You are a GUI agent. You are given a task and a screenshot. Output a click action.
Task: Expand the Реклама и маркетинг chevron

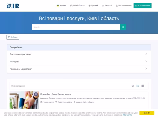(x=146, y=69)
